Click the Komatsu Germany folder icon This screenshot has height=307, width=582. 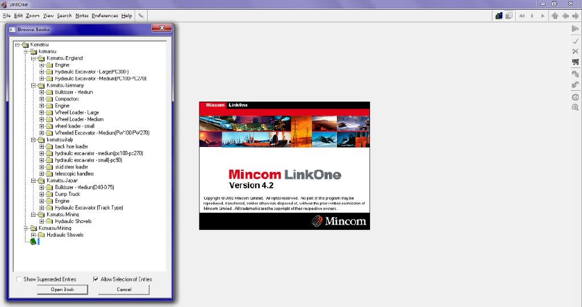pyautogui.click(x=41, y=85)
